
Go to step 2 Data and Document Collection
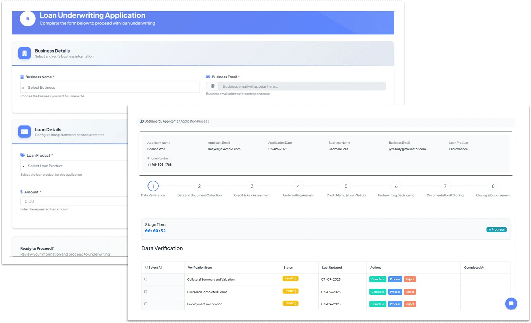(x=199, y=186)
